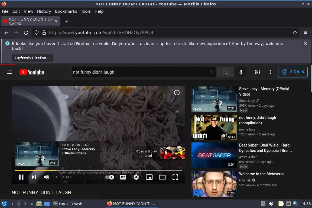This screenshot has height=208, width=312.
Task: Open the File menu
Action: [x=5, y=11]
